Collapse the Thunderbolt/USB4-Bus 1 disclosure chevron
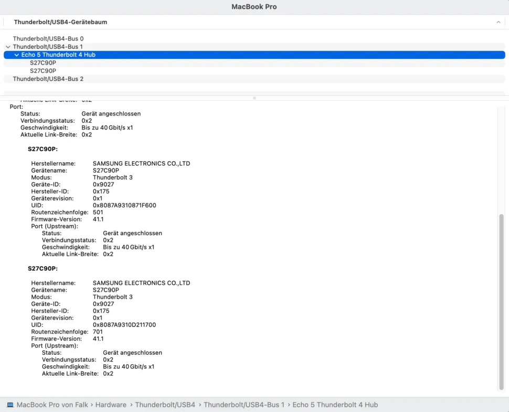Viewport: 509px width, 412px height. 8,47
